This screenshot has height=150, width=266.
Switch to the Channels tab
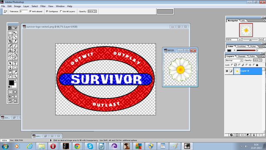(x=241, y=57)
